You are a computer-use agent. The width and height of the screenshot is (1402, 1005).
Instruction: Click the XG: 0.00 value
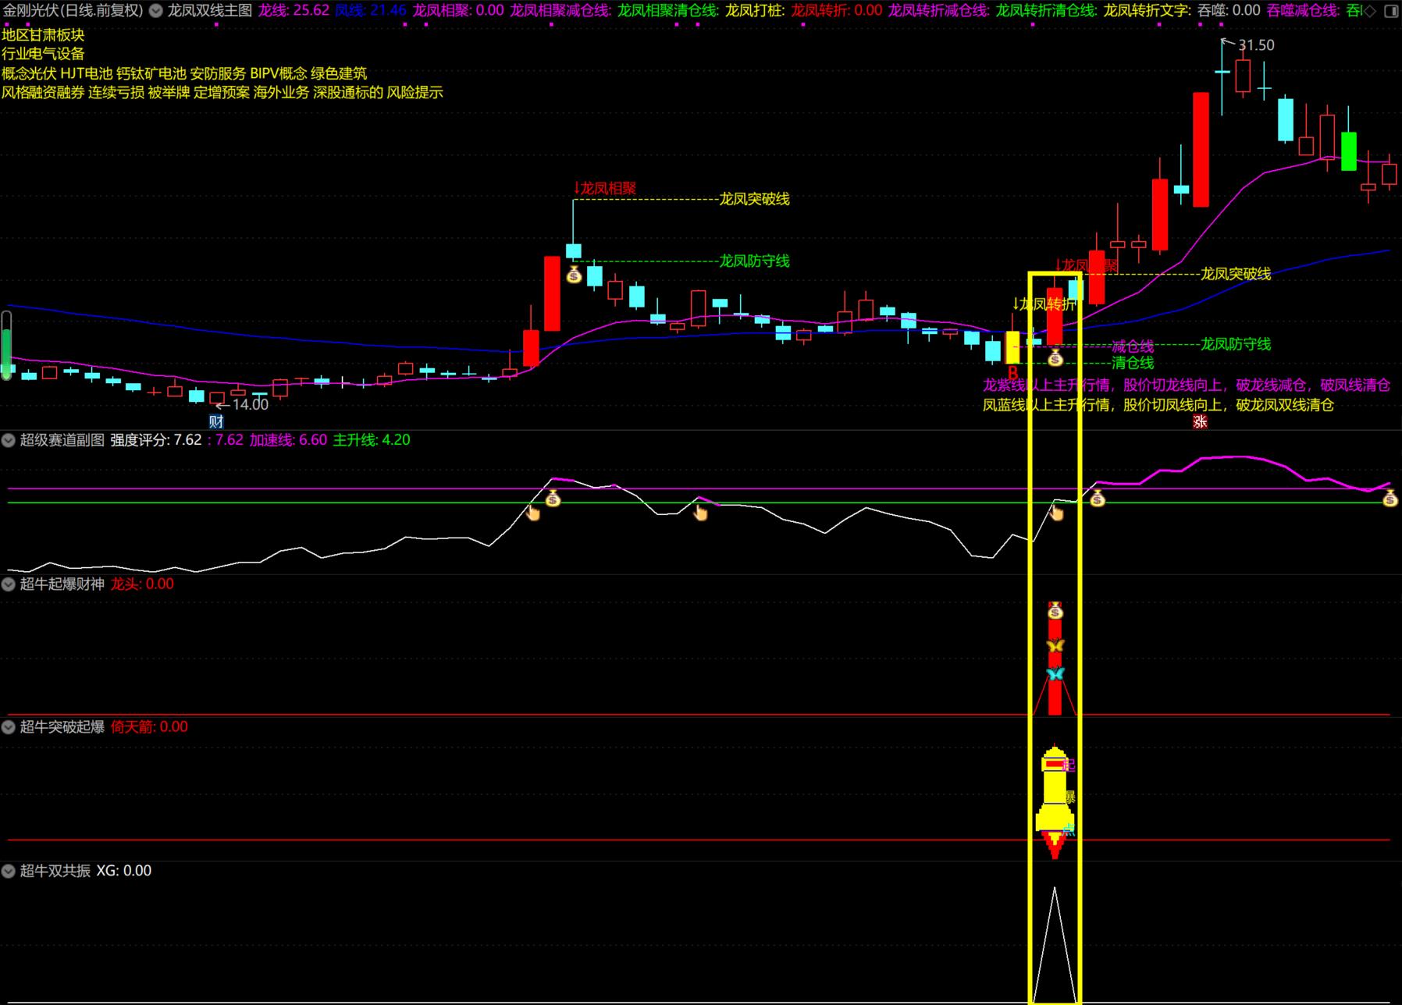(124, 871)
